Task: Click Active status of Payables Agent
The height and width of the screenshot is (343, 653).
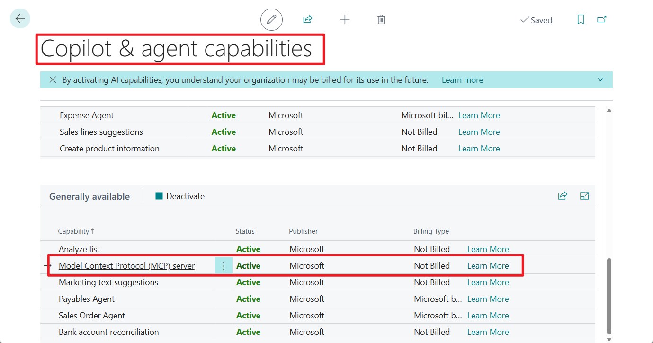Action: click(x=249, y=299)
